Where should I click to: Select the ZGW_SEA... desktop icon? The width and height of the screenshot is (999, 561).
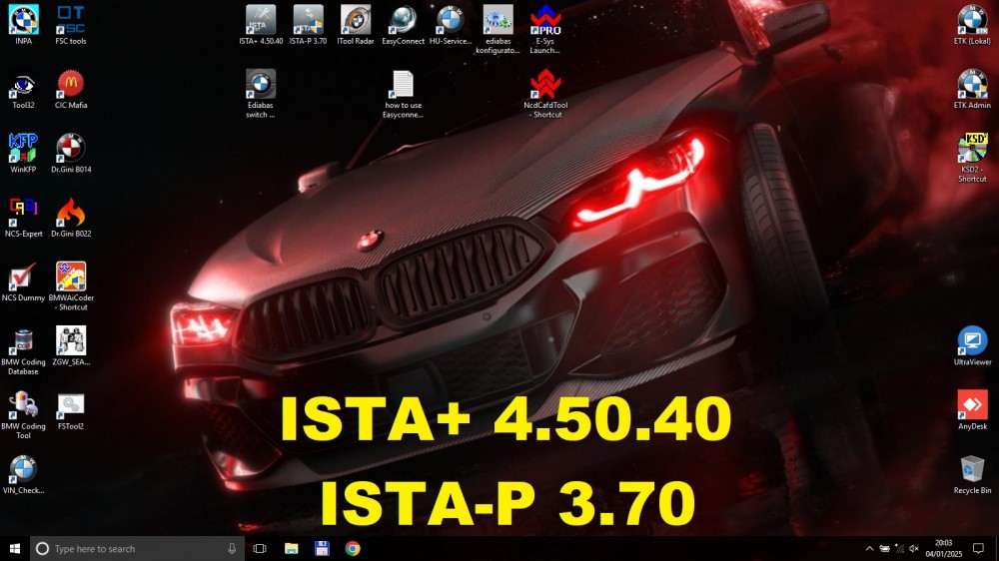coord(71,345)
